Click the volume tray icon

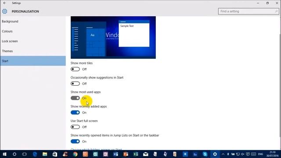tap(243, 154)
